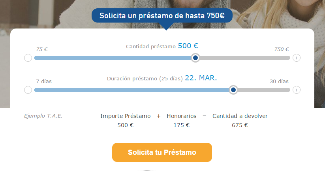Decrease loan amount with minus icon
The width and height of the screenshot is (325, 171).
tap(28, 58)
